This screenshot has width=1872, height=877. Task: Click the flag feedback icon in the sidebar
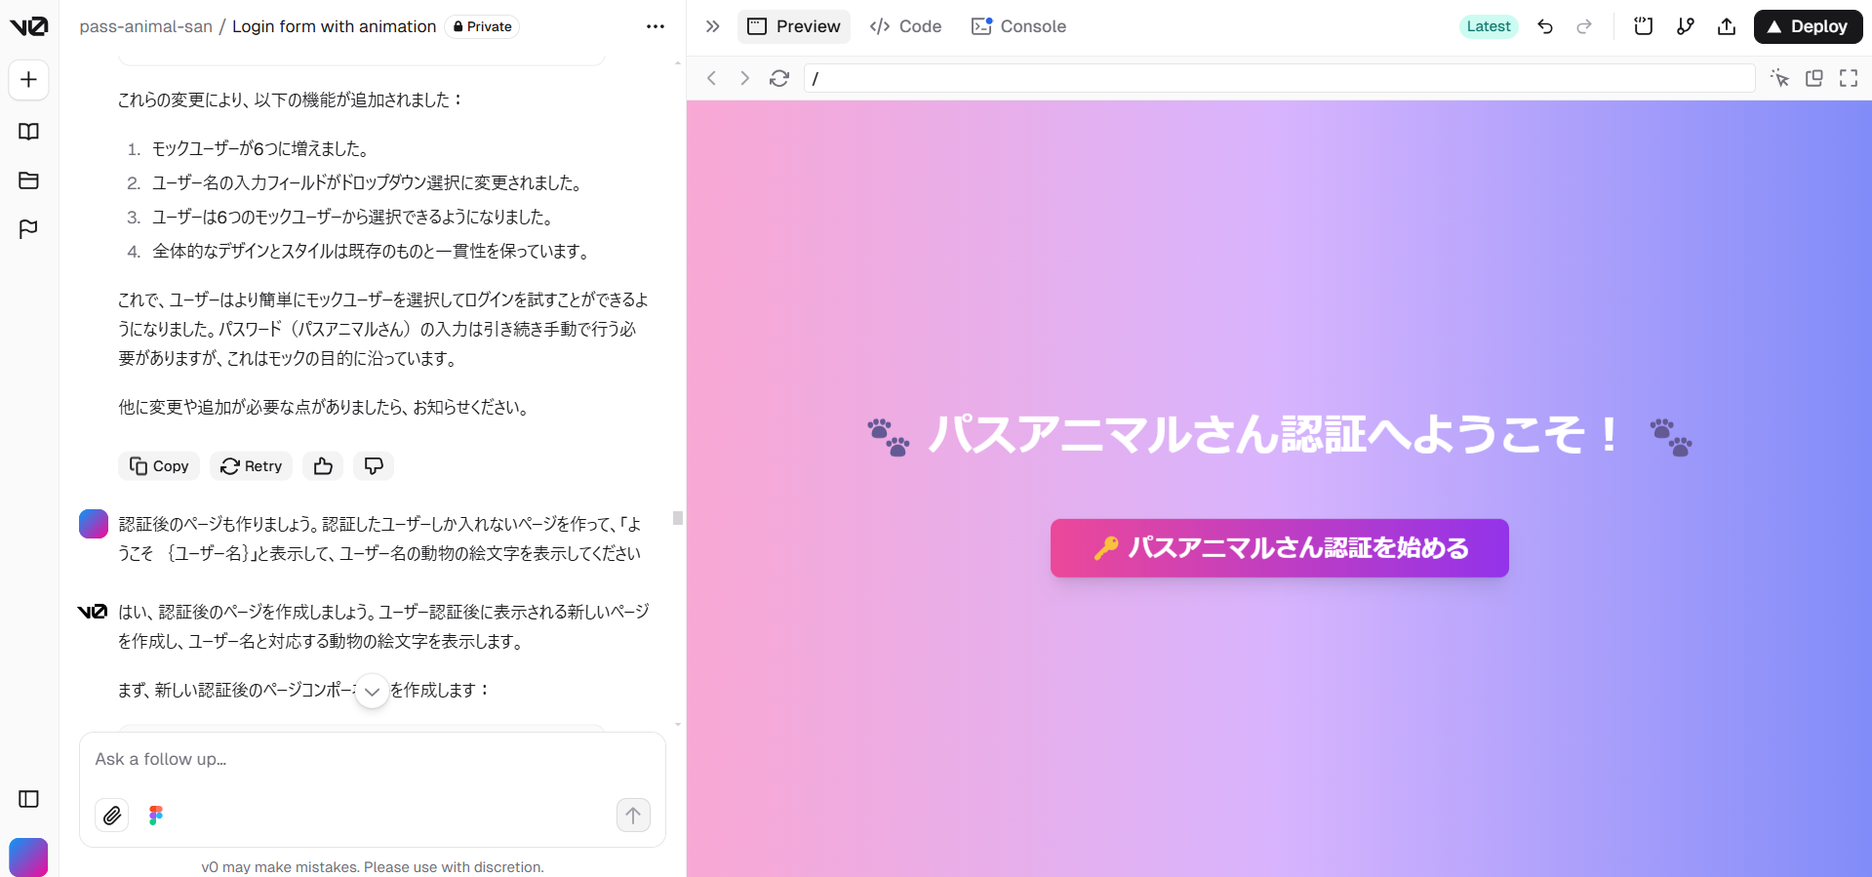pos(28,229)
